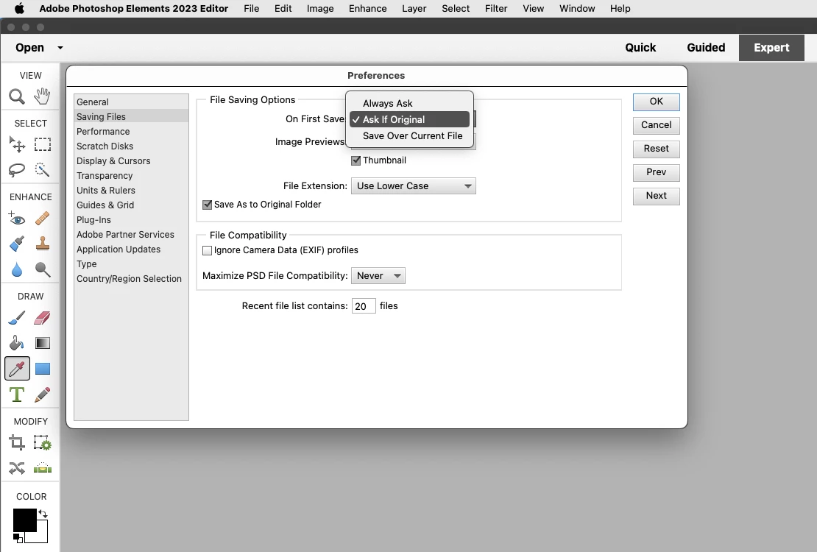Select the Move tool
The image size is (817, 552).
coord(17,144)
